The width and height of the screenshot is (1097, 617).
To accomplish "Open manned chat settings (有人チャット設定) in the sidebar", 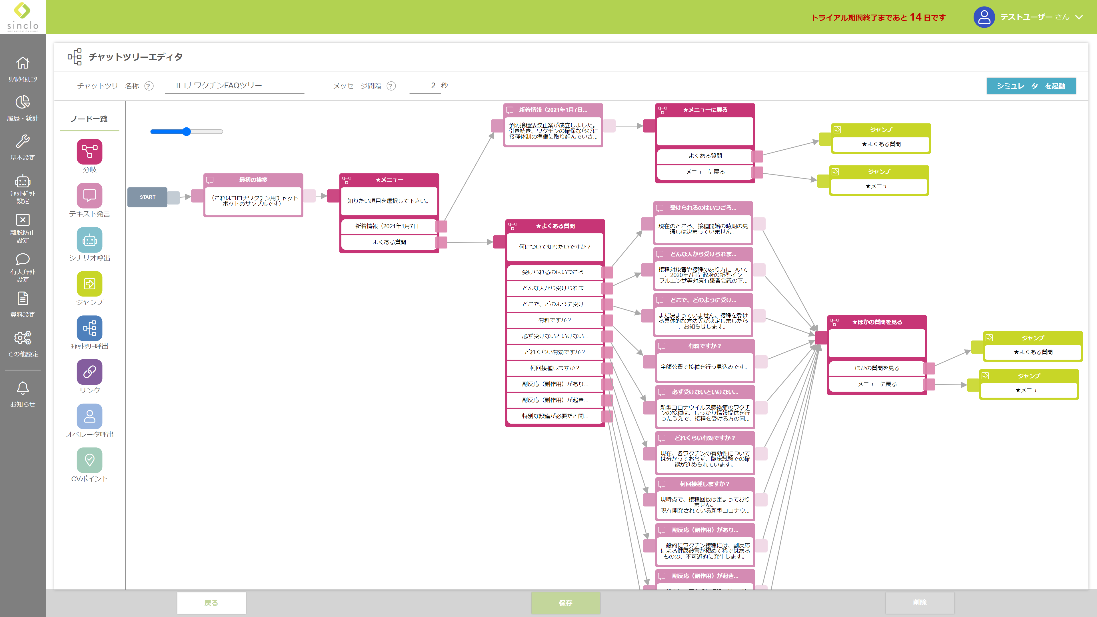I will click(23, 267).
